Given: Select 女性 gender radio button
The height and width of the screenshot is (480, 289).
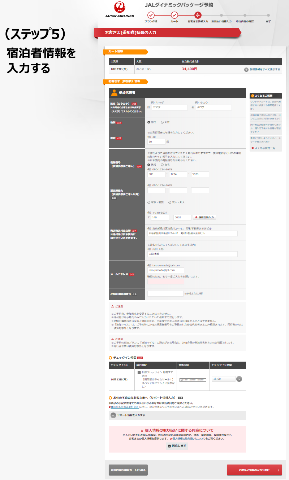Looking at the screenshot, I should coord(162,122).
